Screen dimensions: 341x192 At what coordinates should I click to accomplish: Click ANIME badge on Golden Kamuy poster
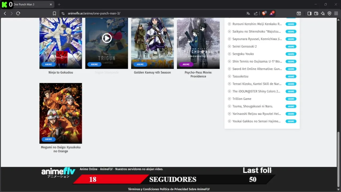pyautogui.click(x=140, y=64)
